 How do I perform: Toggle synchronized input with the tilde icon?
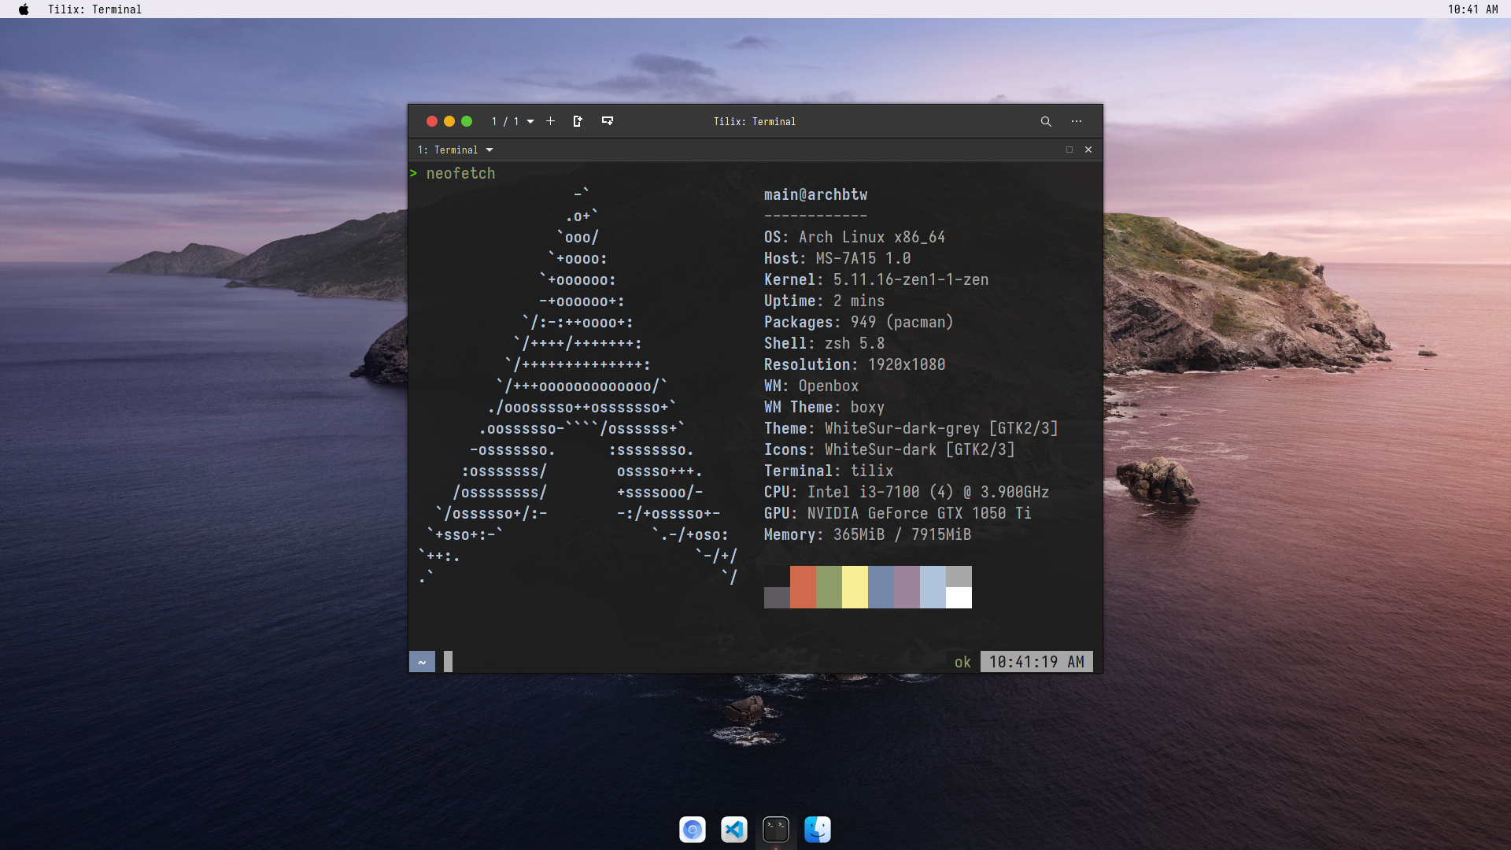[422, 661]
